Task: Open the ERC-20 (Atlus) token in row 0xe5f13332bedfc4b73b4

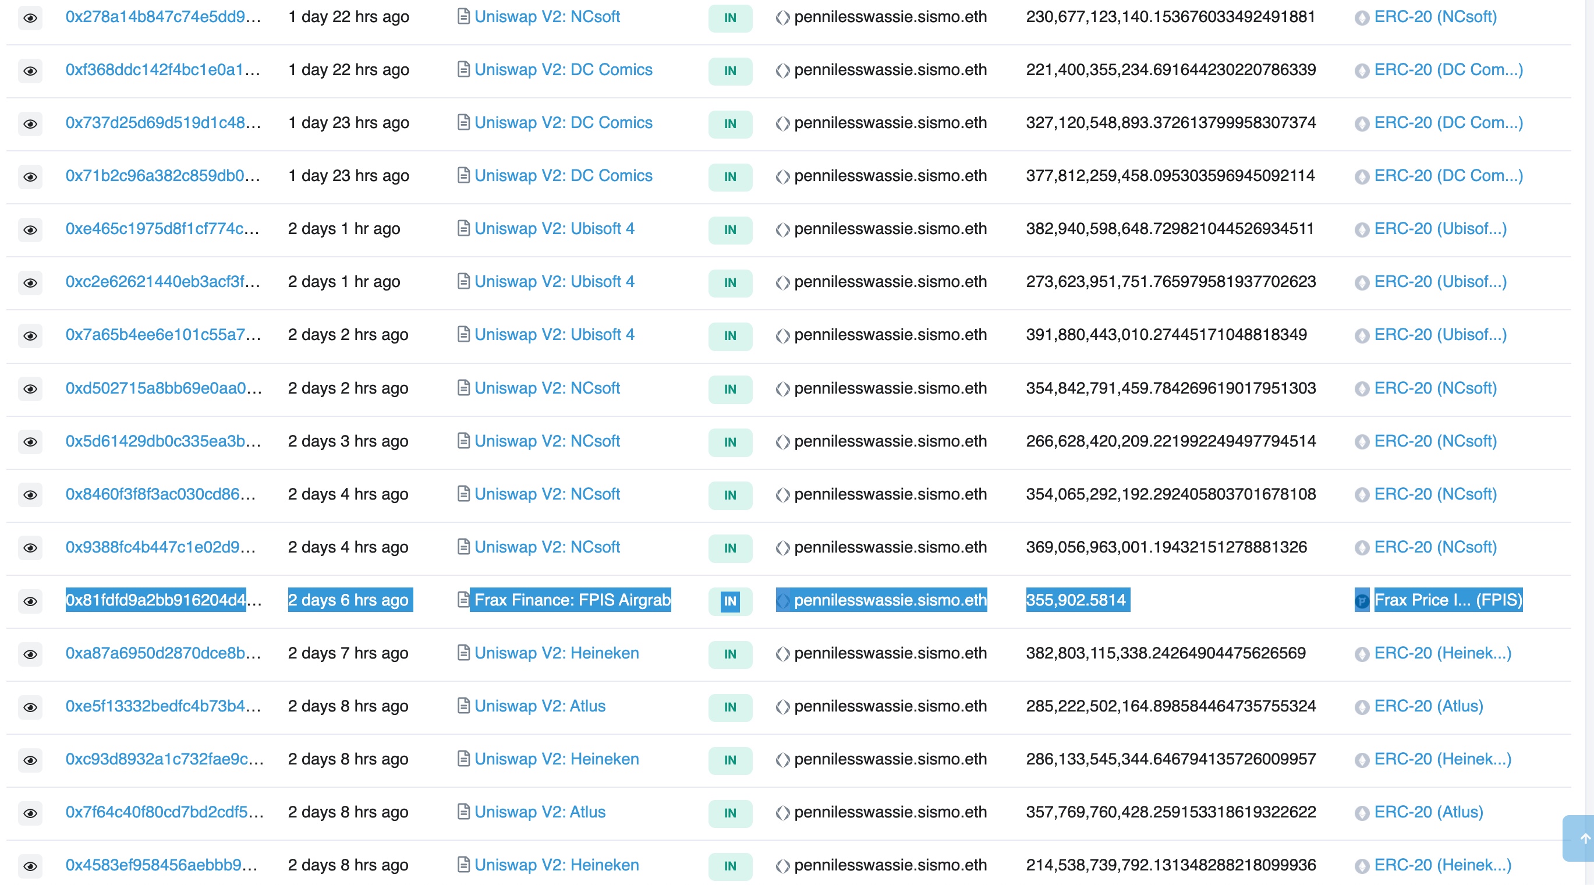Action: click(x=1429, y=706)
